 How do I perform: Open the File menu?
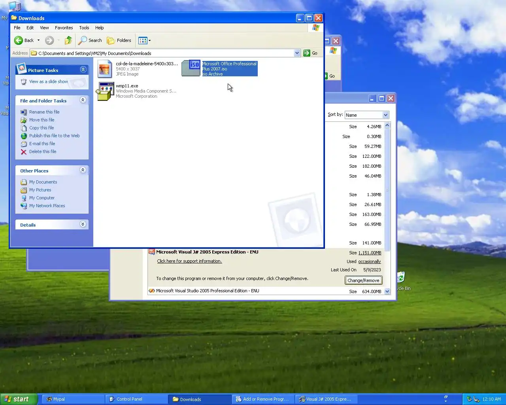17,28
